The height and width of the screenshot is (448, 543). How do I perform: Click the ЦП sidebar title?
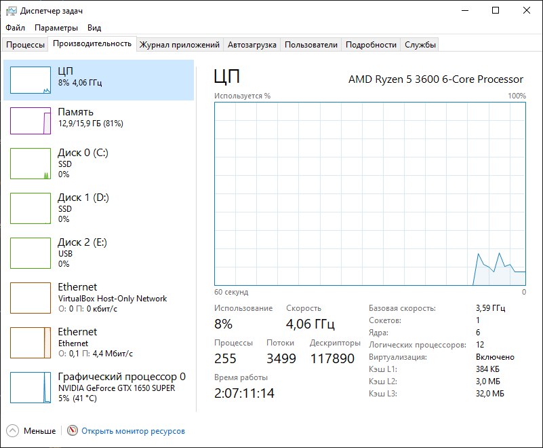66,71
